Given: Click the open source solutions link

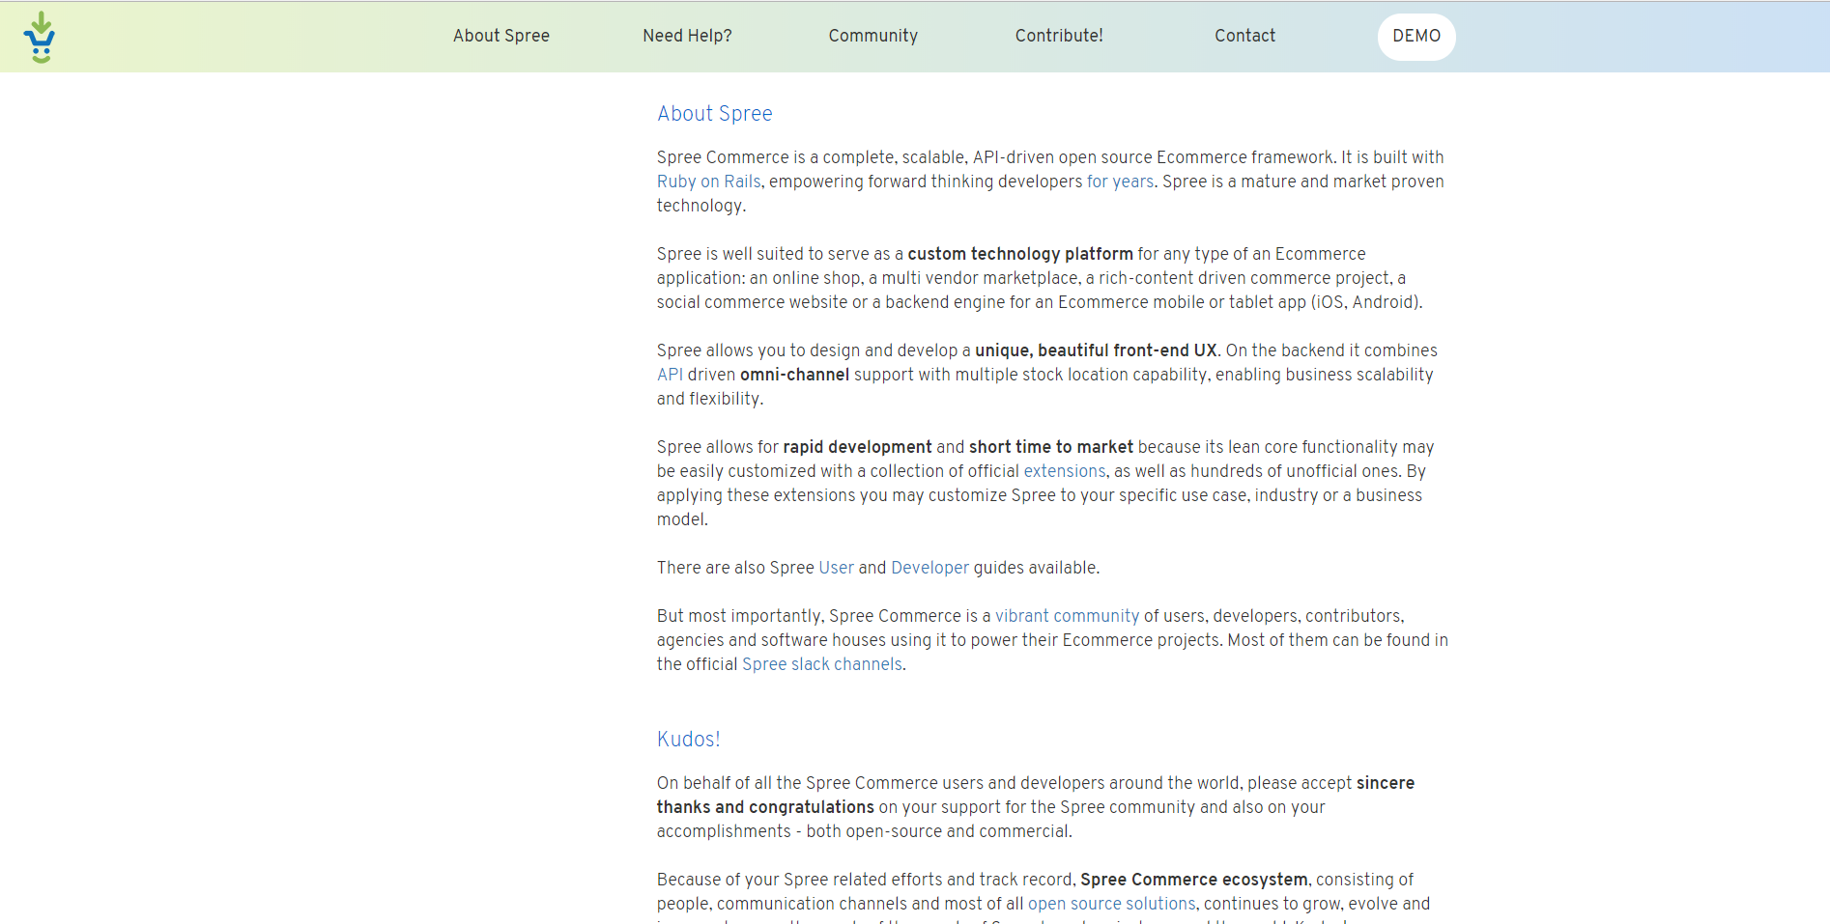Looking at the screenshot, I should [x=1111, y=904].
